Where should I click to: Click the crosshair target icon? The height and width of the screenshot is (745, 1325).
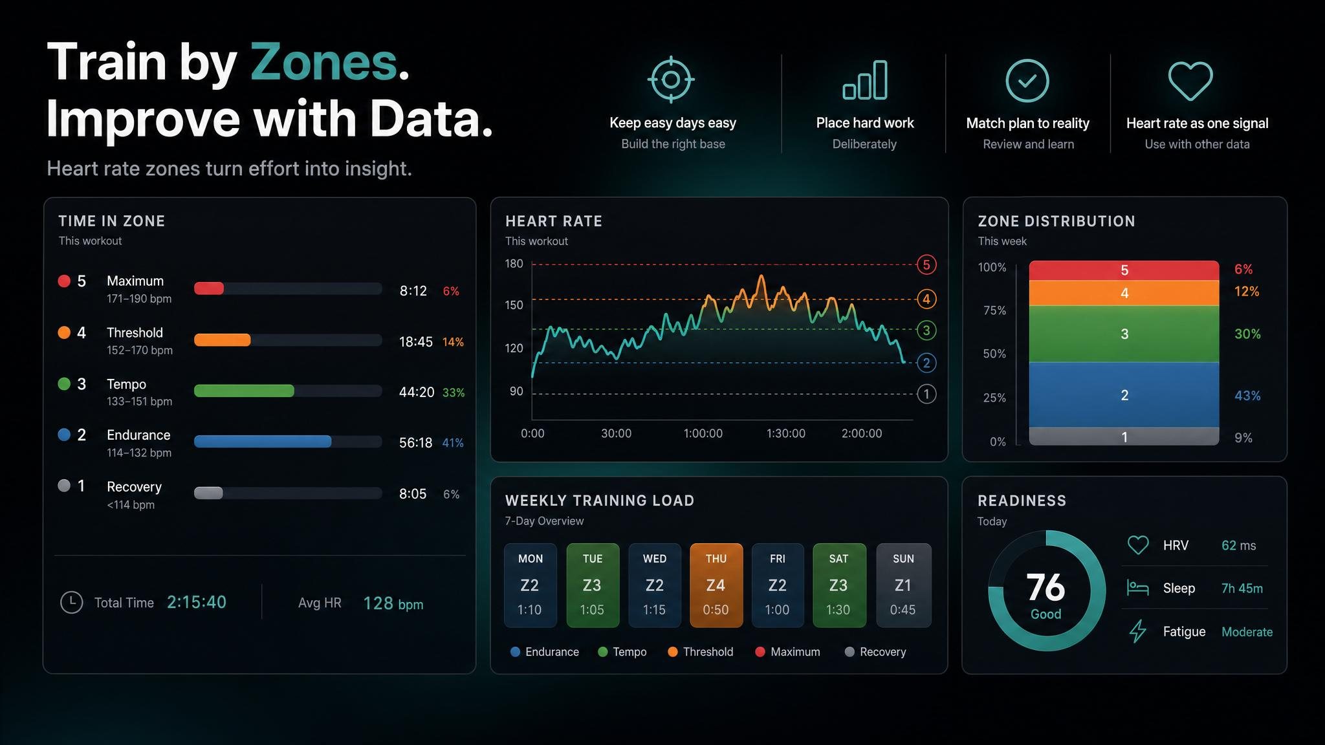pyautogui.click(x=671, y=80)
